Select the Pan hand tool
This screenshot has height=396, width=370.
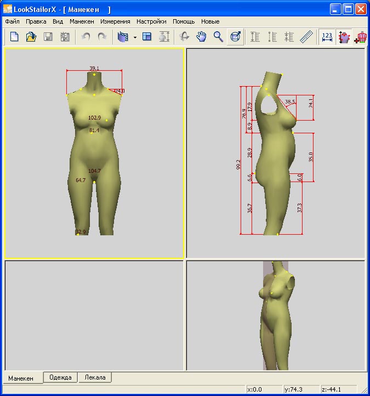pyautogui.click(x=201, y=37)
